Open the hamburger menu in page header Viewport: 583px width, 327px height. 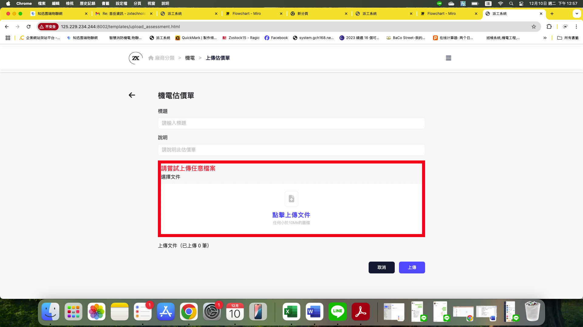pyautogui.click(x=448, y=58)
